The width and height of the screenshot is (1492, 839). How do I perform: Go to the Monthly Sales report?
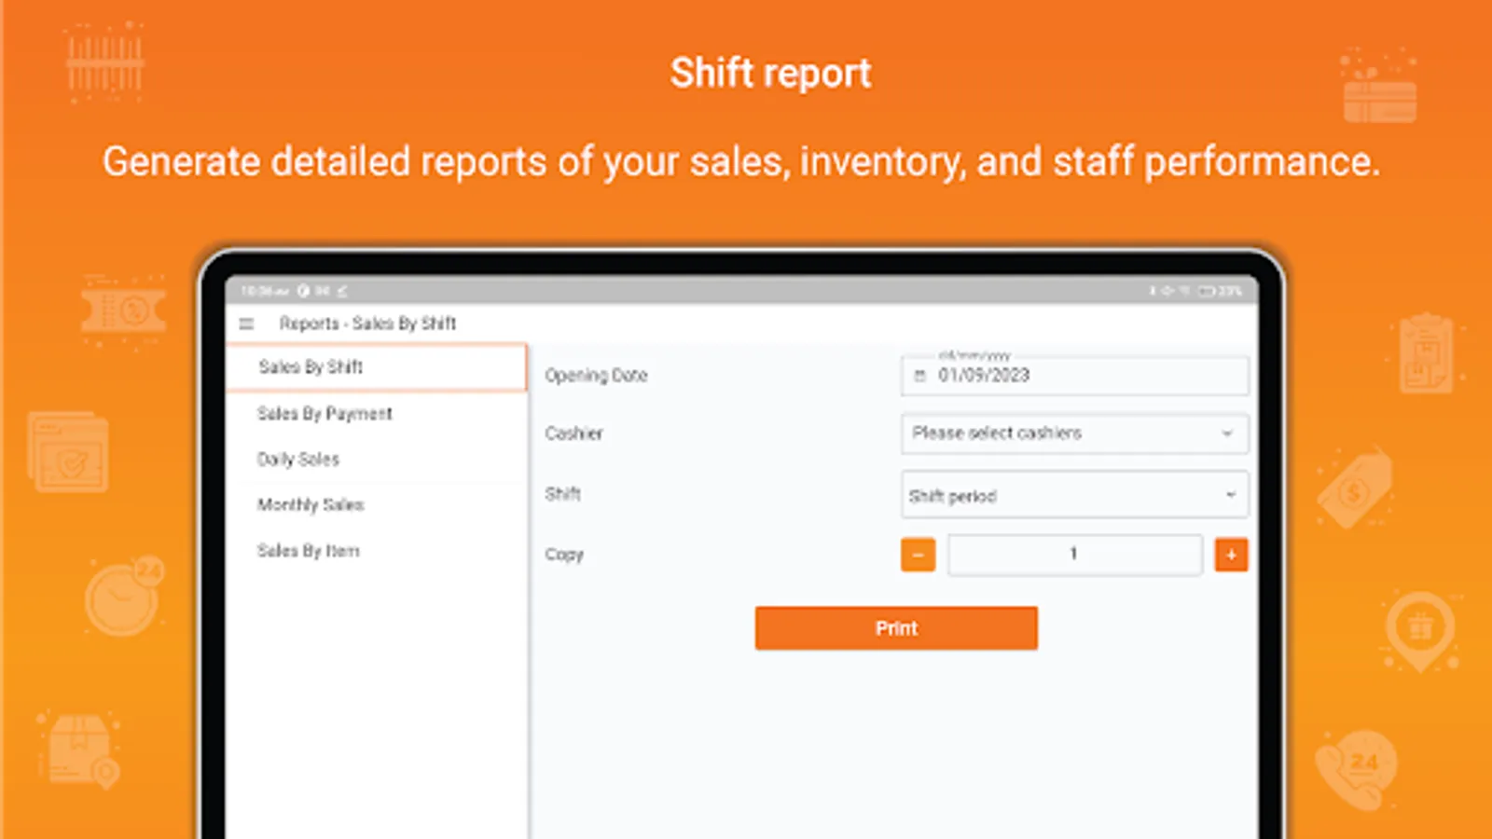[x=377, y=504]
